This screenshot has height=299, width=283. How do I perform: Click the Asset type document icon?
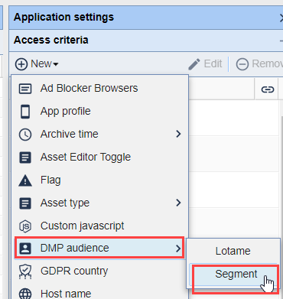25,203
